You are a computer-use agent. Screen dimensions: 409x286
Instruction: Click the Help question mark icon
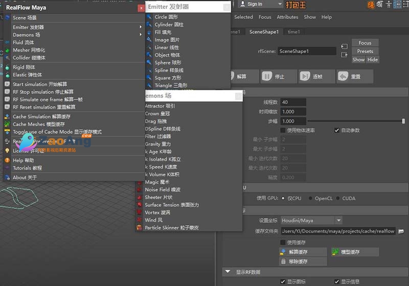[7, 160]
